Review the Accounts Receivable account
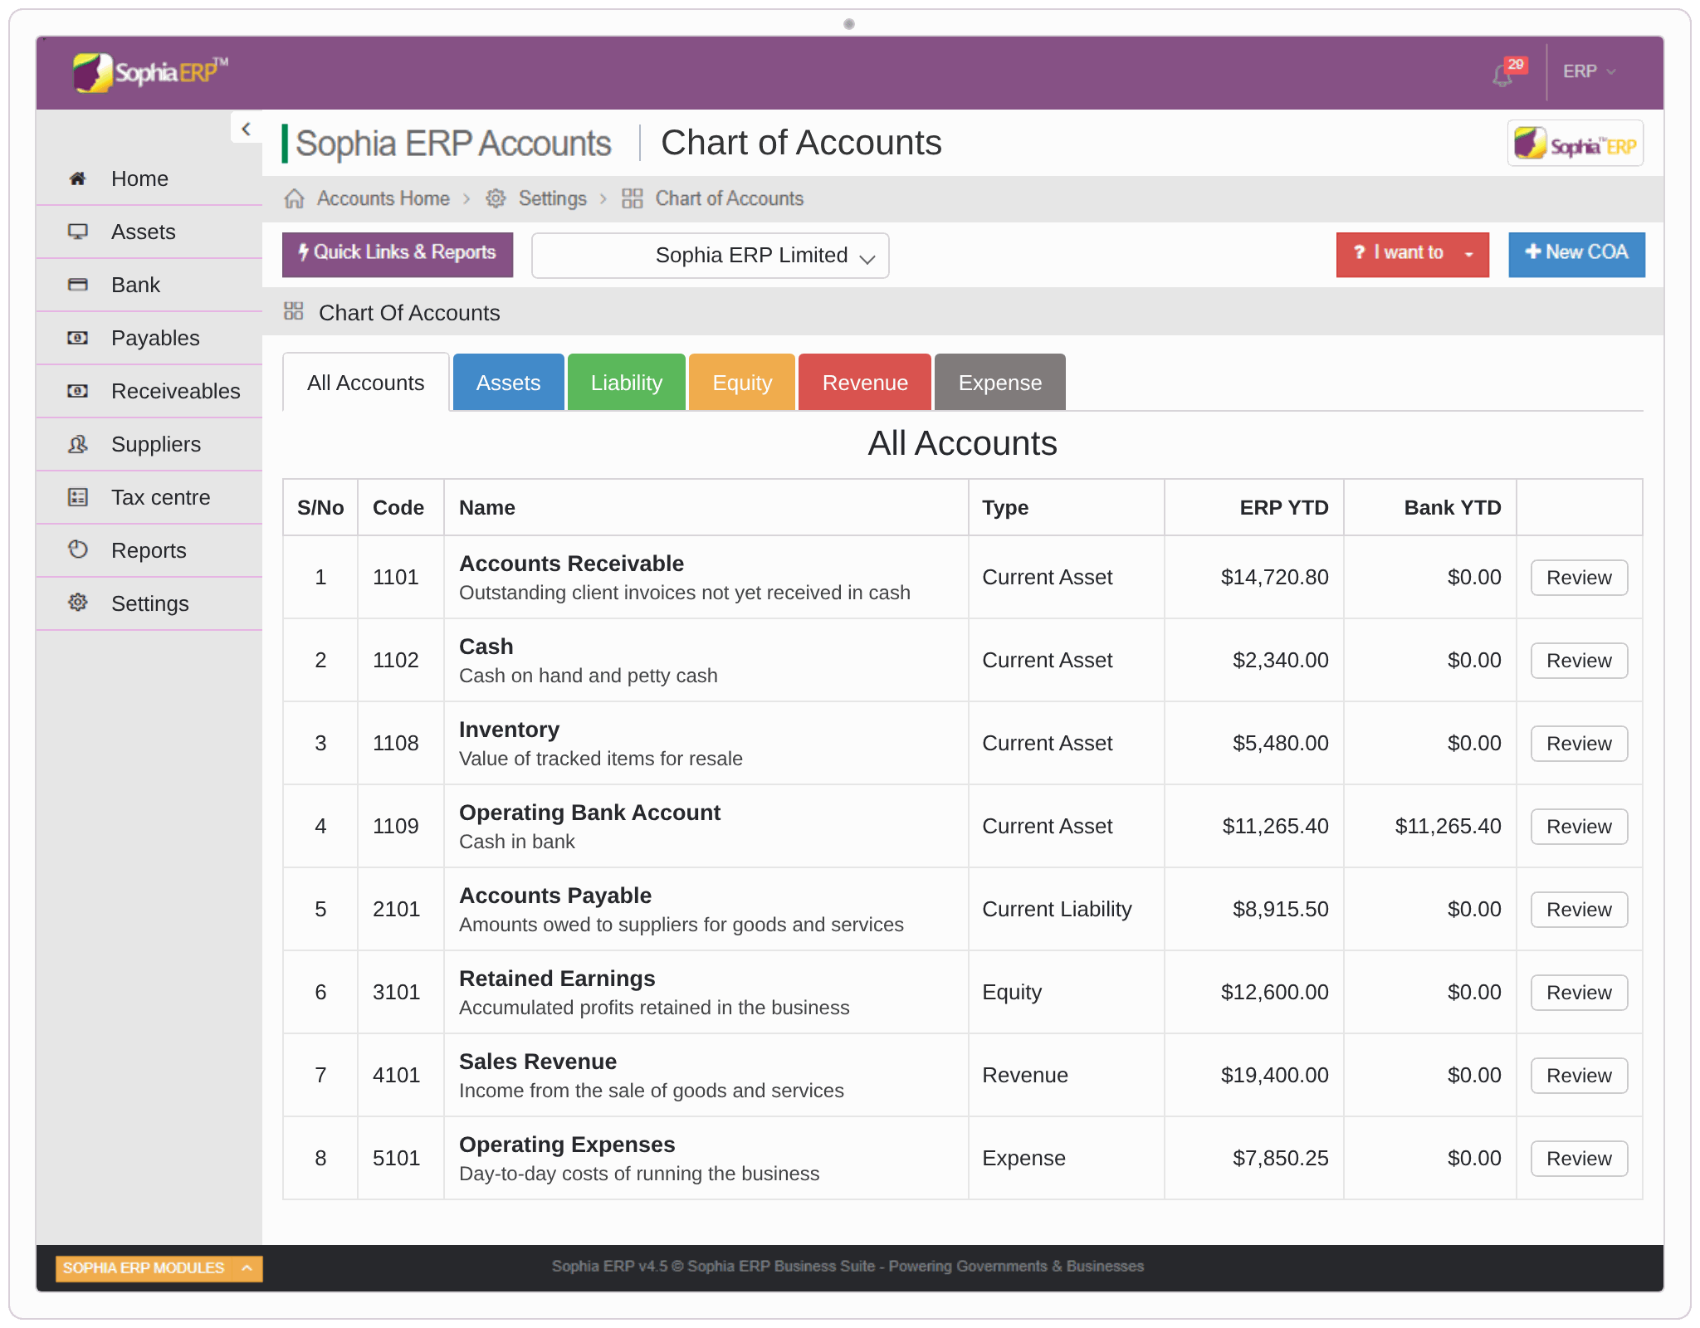 coord(1579,578)
